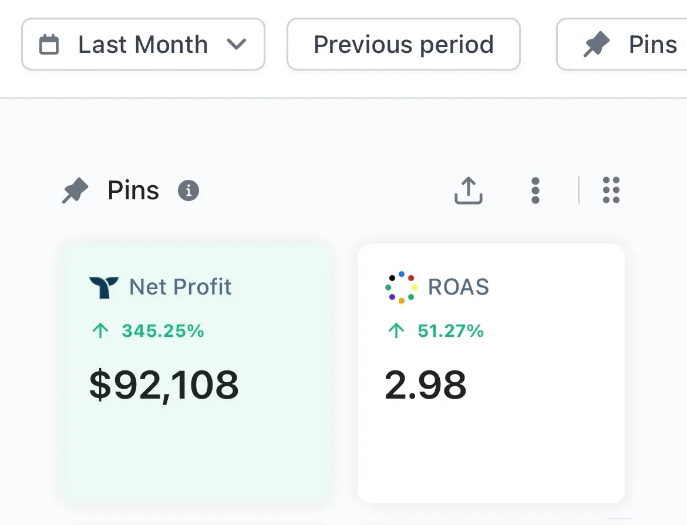Click the Pins section heading text
The height and width of the screenshot is (525, 687).
pos(133,190)
